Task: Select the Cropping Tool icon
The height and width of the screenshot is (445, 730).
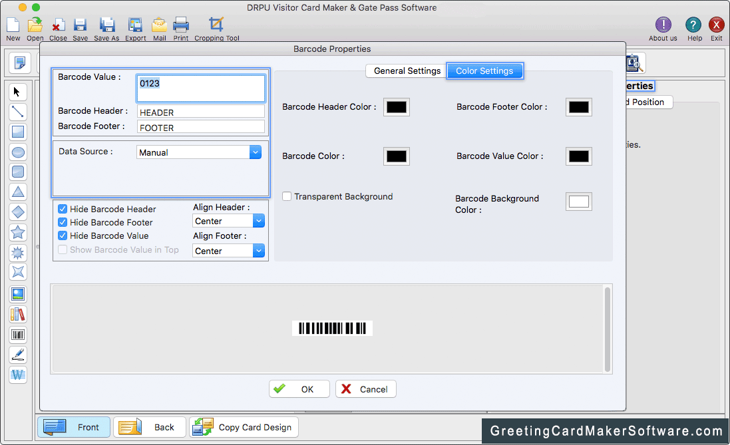Action: 216,25
